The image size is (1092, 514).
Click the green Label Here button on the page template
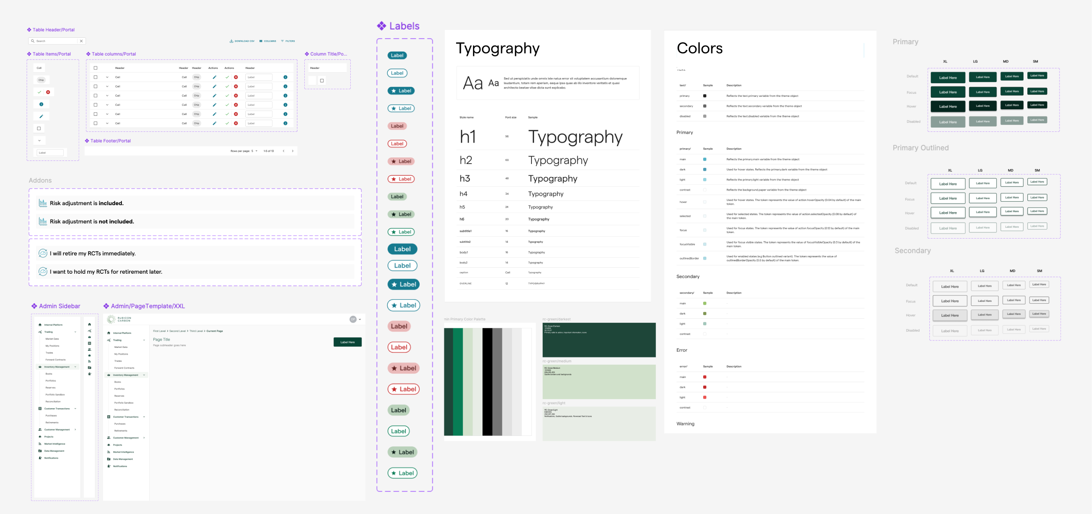click(347, 342)
